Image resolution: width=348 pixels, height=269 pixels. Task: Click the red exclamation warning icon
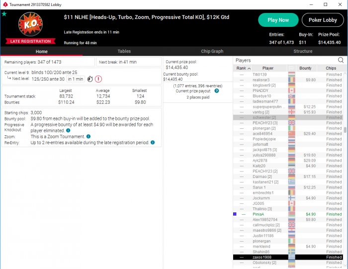coord(98,79)
